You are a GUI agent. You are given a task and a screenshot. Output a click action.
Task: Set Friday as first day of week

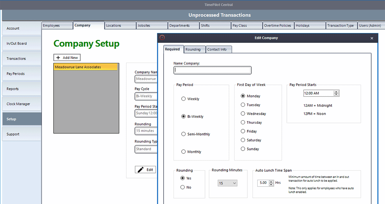(243, 131)
